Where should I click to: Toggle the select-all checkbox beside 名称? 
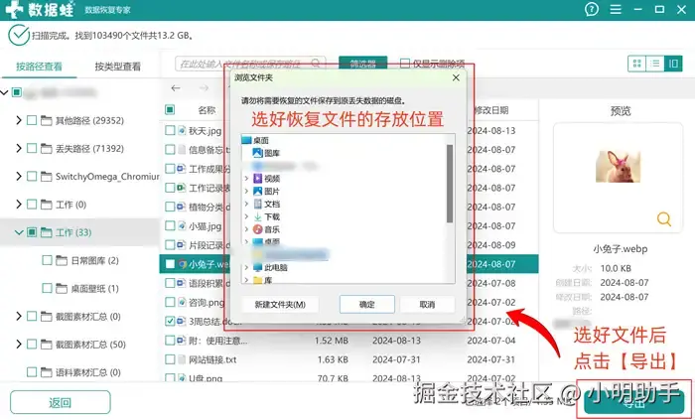coord(170,110)
